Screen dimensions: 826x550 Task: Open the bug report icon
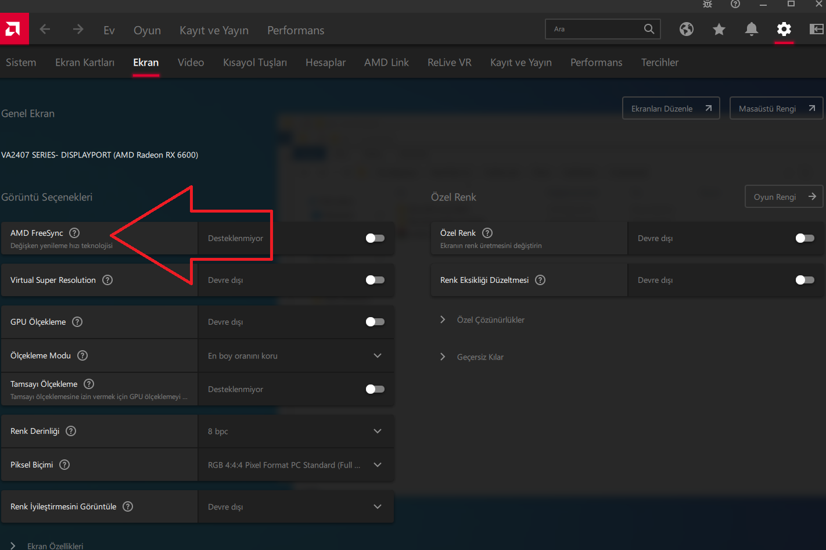click(708, 4)
